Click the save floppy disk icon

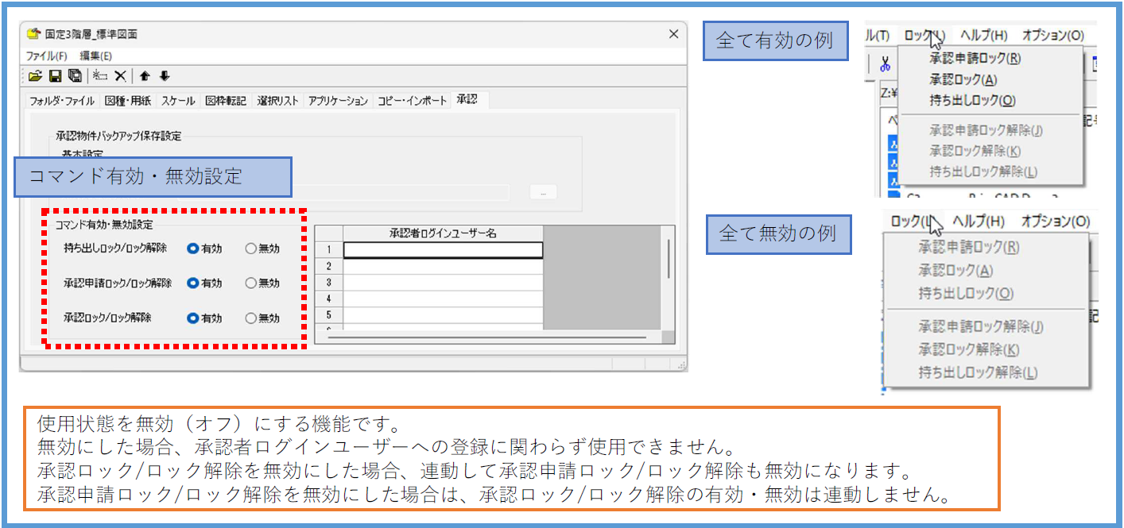[x=56, y=76]
